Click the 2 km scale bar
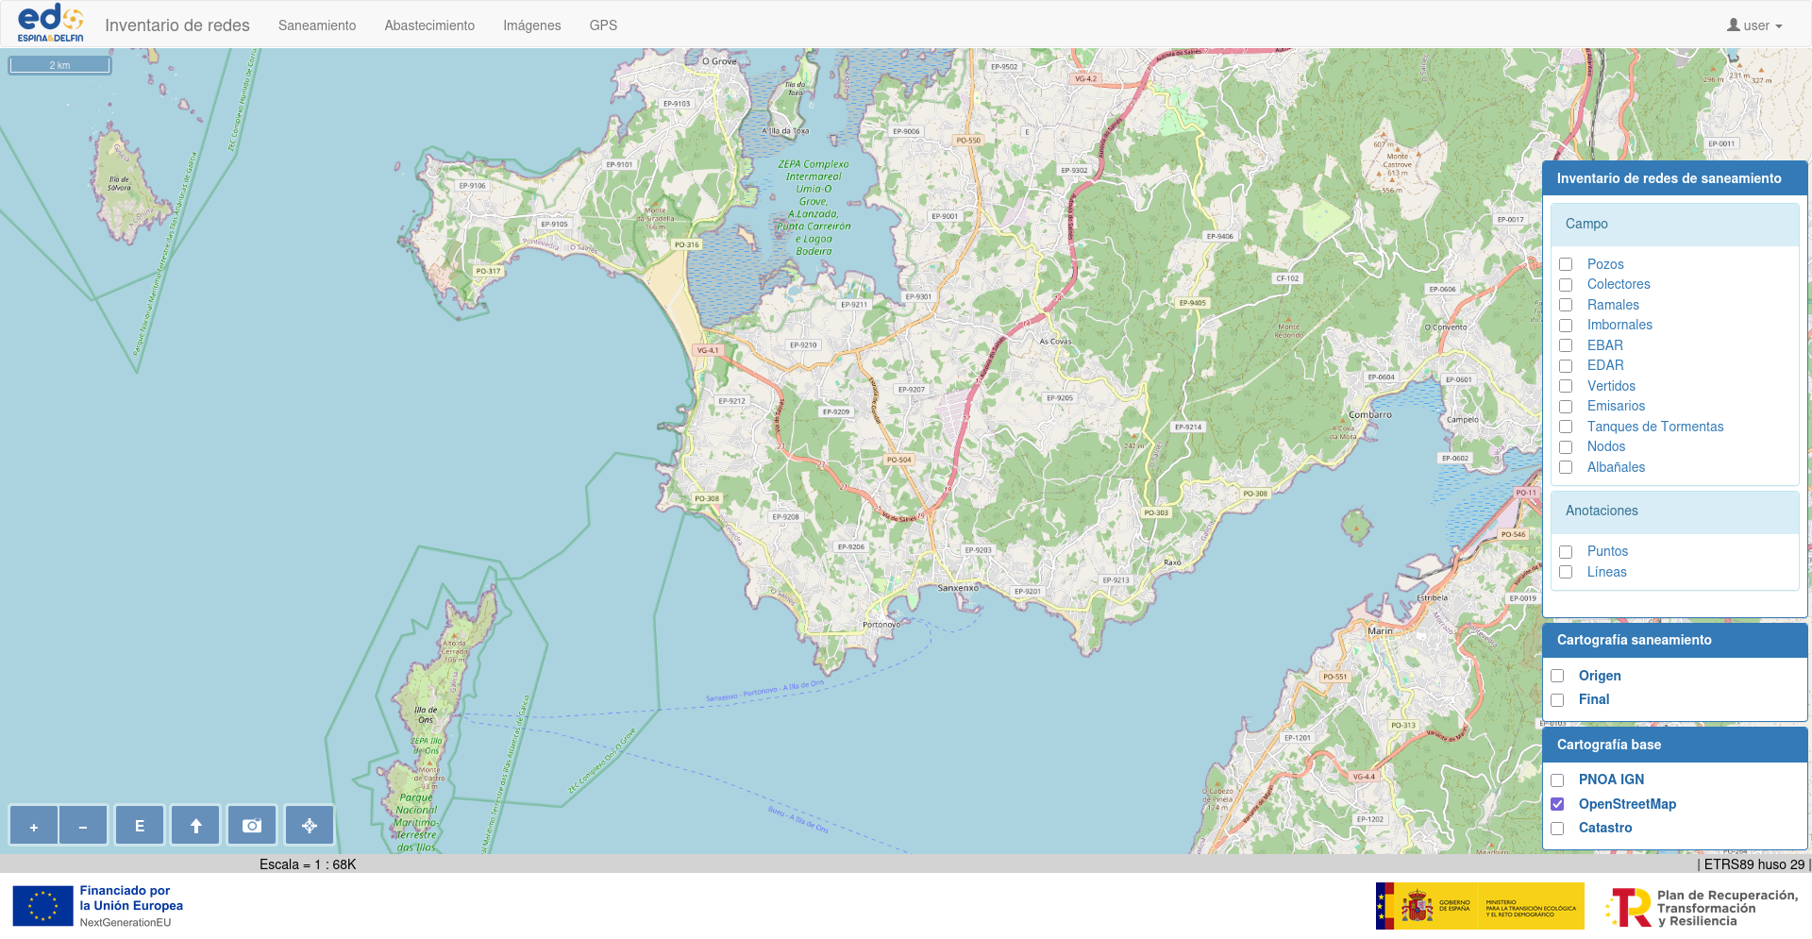The width and height of the screenshot is (1812, 939). 59,65
